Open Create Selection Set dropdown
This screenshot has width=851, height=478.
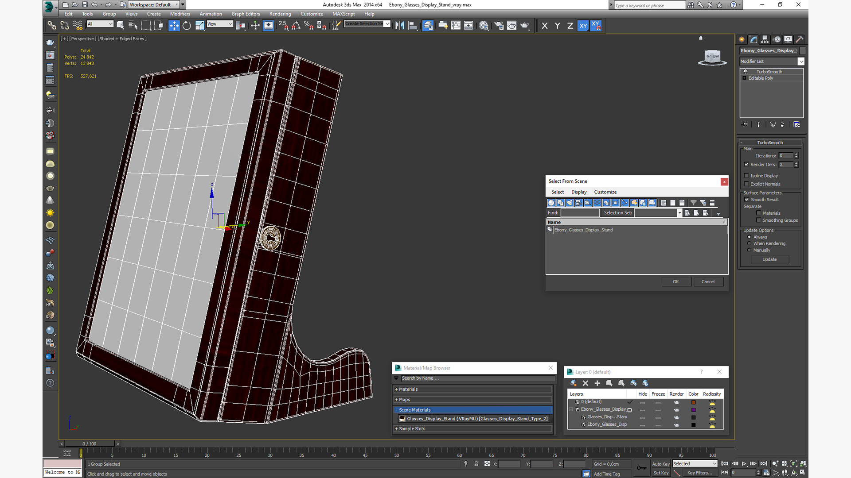(367, 24)
